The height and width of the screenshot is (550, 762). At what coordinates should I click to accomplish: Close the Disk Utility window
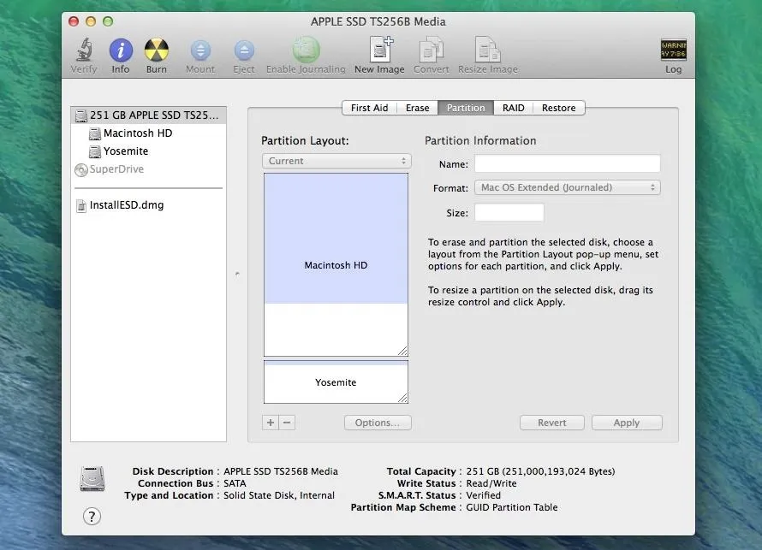tap(74, 21)
